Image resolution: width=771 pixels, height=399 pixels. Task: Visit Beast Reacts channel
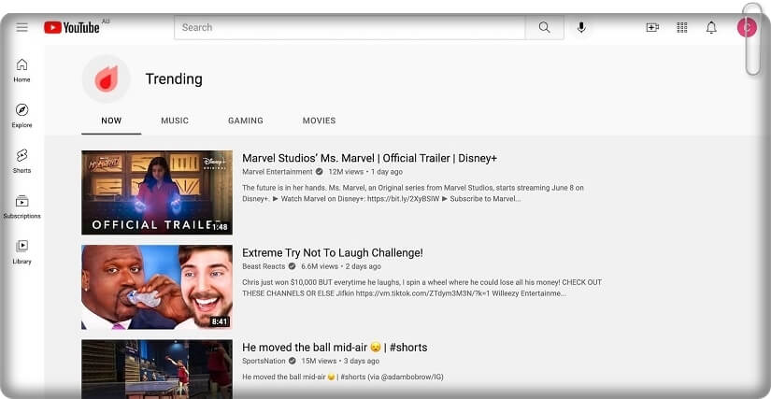pos(264,266)
